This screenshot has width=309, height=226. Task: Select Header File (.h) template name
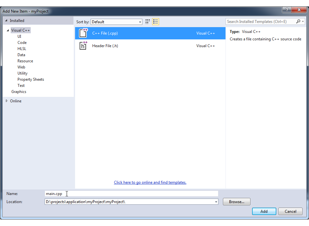point(105,46)
